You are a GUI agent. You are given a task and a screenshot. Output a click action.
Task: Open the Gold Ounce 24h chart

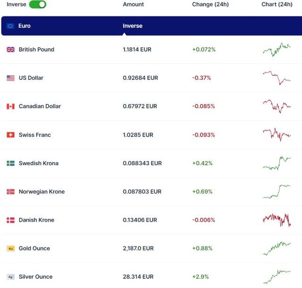[277, 248]
